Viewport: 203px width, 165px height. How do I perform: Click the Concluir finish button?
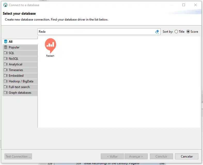[161, 156]
